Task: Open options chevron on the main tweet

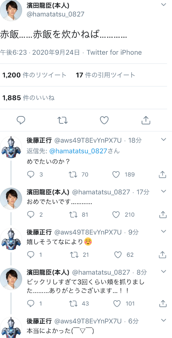Action: pos(164,5)
